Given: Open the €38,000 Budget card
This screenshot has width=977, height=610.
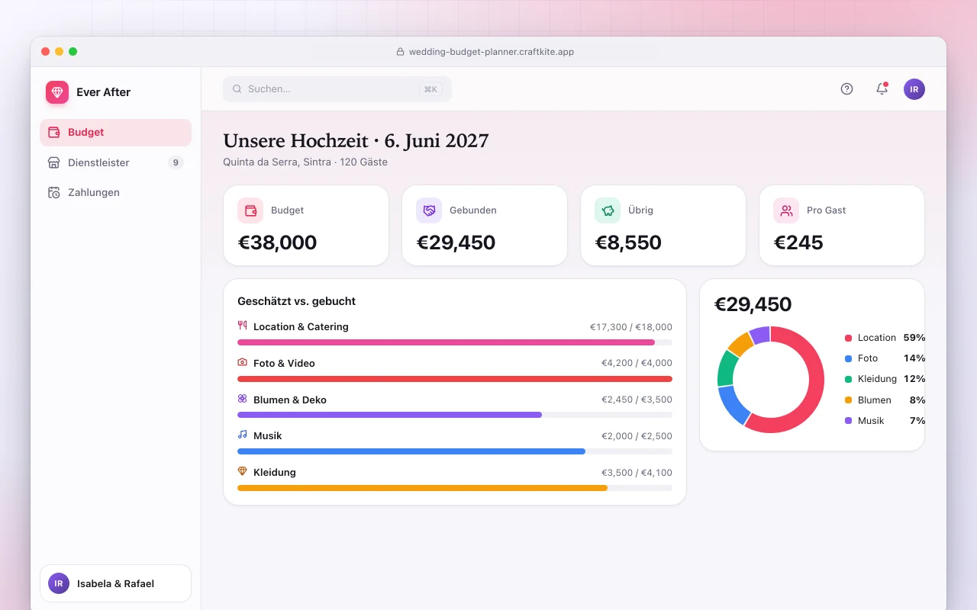Looking at the screenshot, I should coord(306,226).
